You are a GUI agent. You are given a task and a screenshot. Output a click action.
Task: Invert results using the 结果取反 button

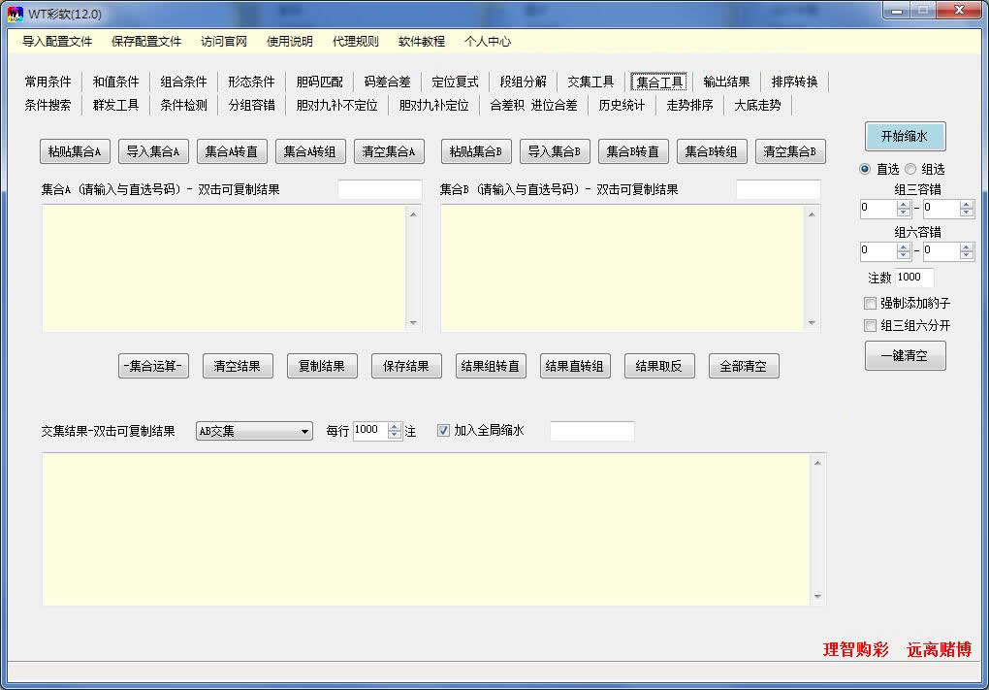coord(658,366)
